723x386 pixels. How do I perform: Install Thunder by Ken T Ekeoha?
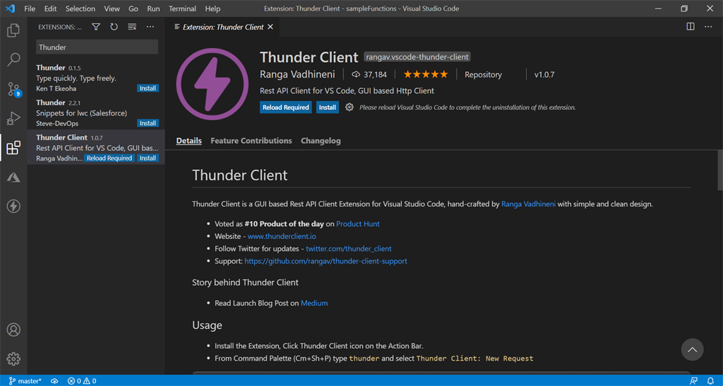click(x=148, y=88)
